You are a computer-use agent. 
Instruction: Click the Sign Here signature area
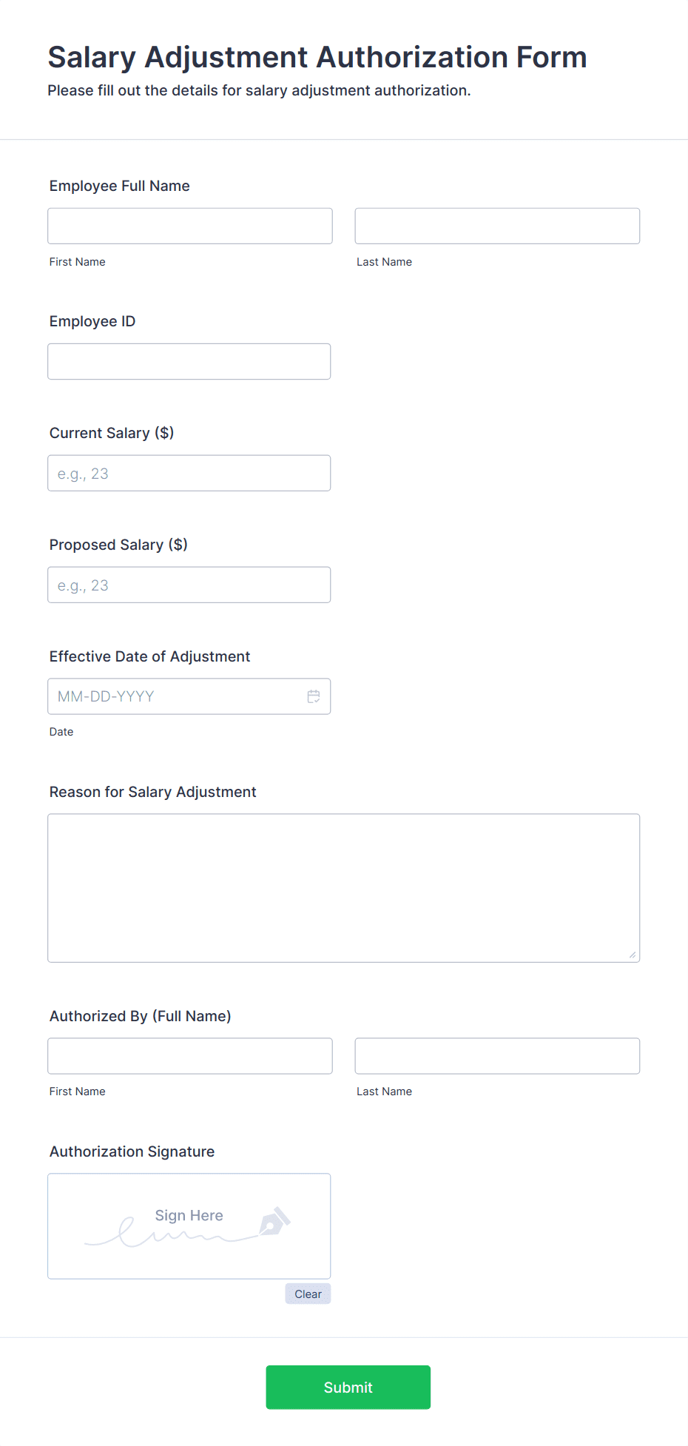click(x=189, y=1225)
